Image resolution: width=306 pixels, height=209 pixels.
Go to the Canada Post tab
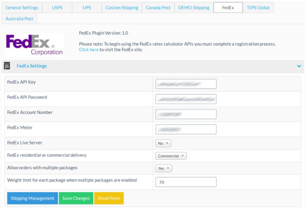click(158, 7)
